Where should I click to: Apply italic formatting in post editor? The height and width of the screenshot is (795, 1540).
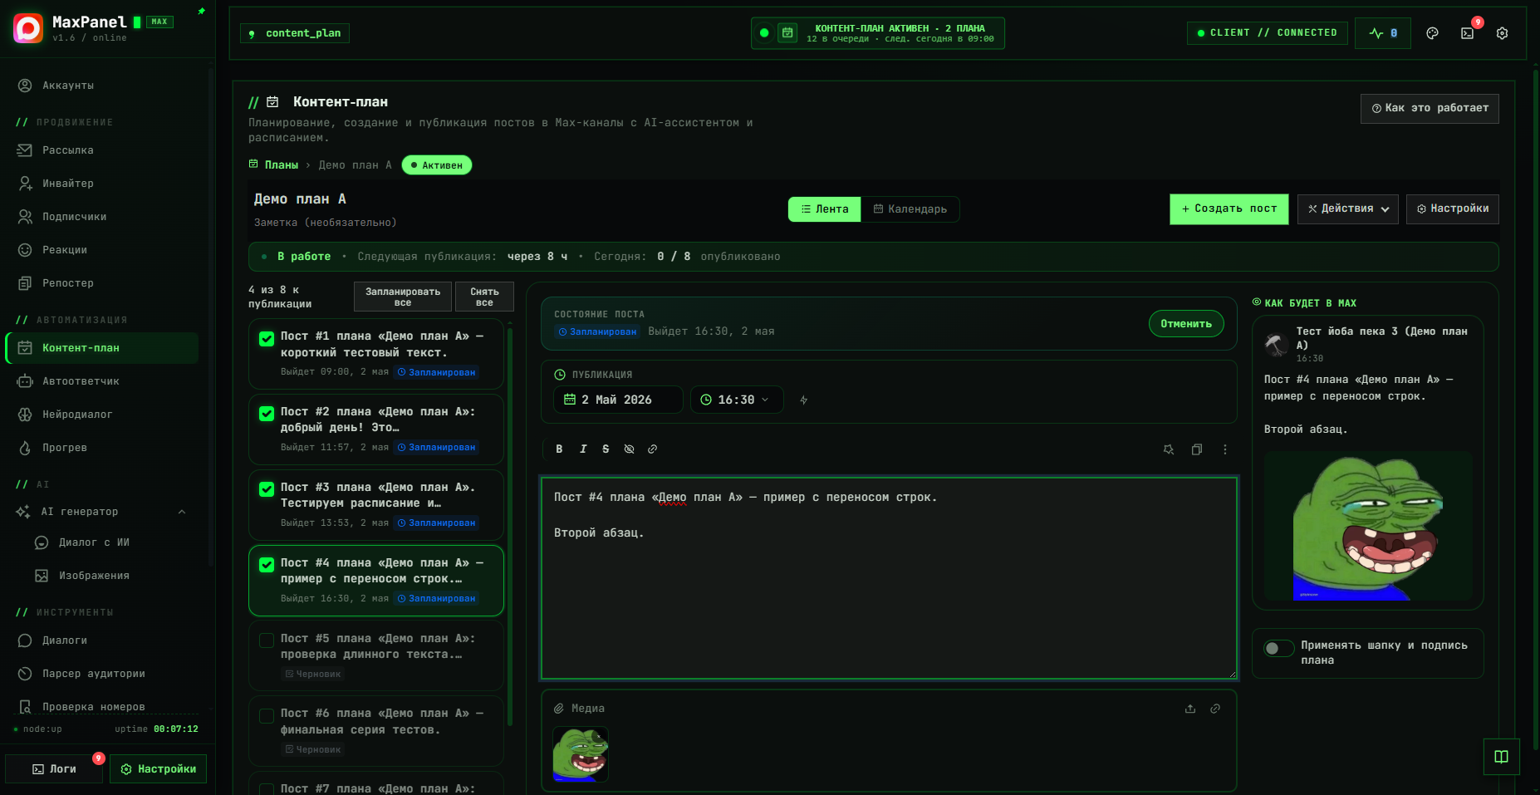582,449
